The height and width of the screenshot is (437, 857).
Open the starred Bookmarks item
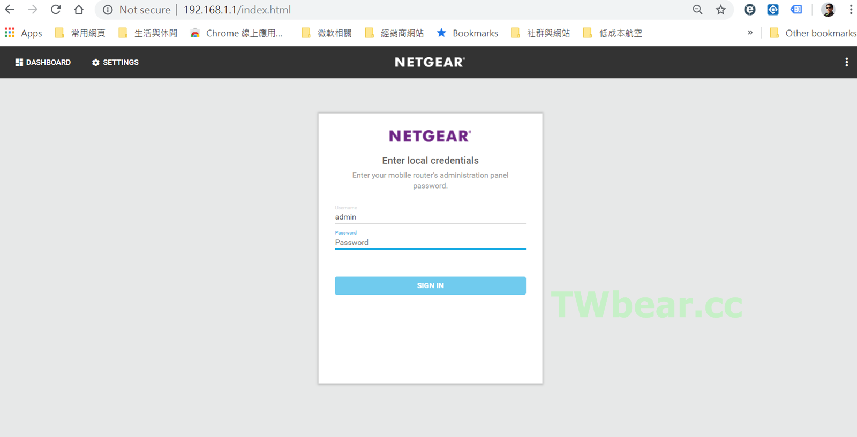(468, 33)
